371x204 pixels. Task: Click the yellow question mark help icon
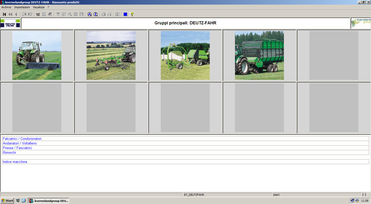[x=131, y=14]
